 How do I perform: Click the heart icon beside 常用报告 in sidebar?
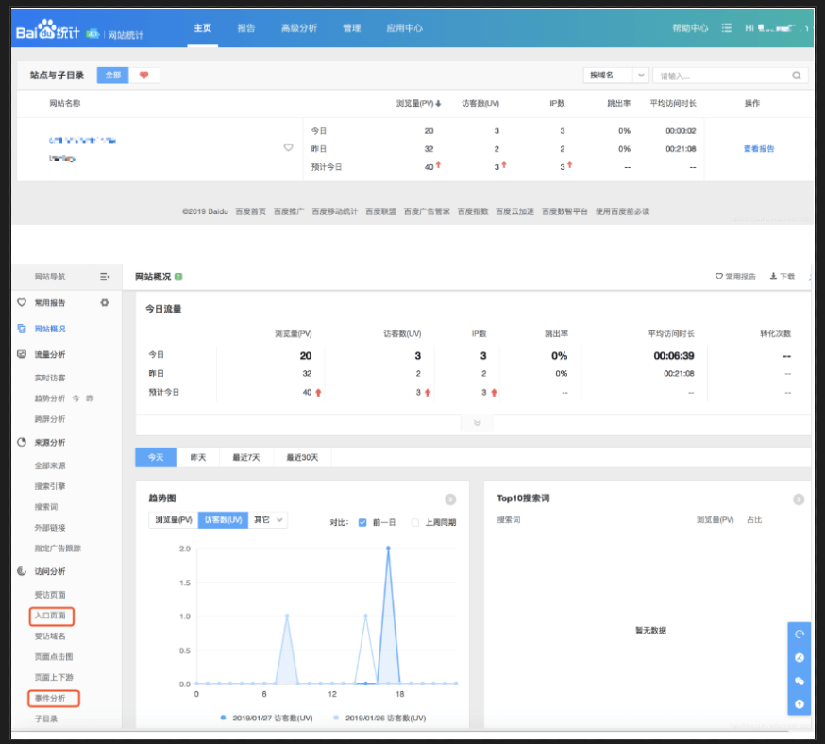tap(22, 302)
